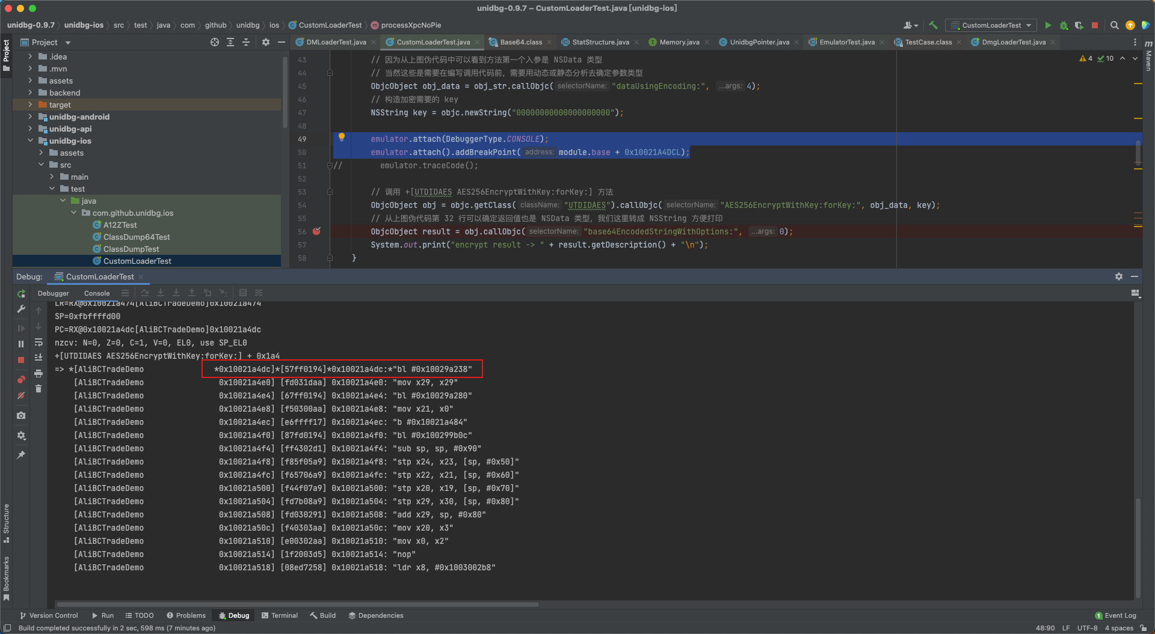The image size is (1155, 634).
Task: Open the Version Control tool window
Action: [49, 615]
